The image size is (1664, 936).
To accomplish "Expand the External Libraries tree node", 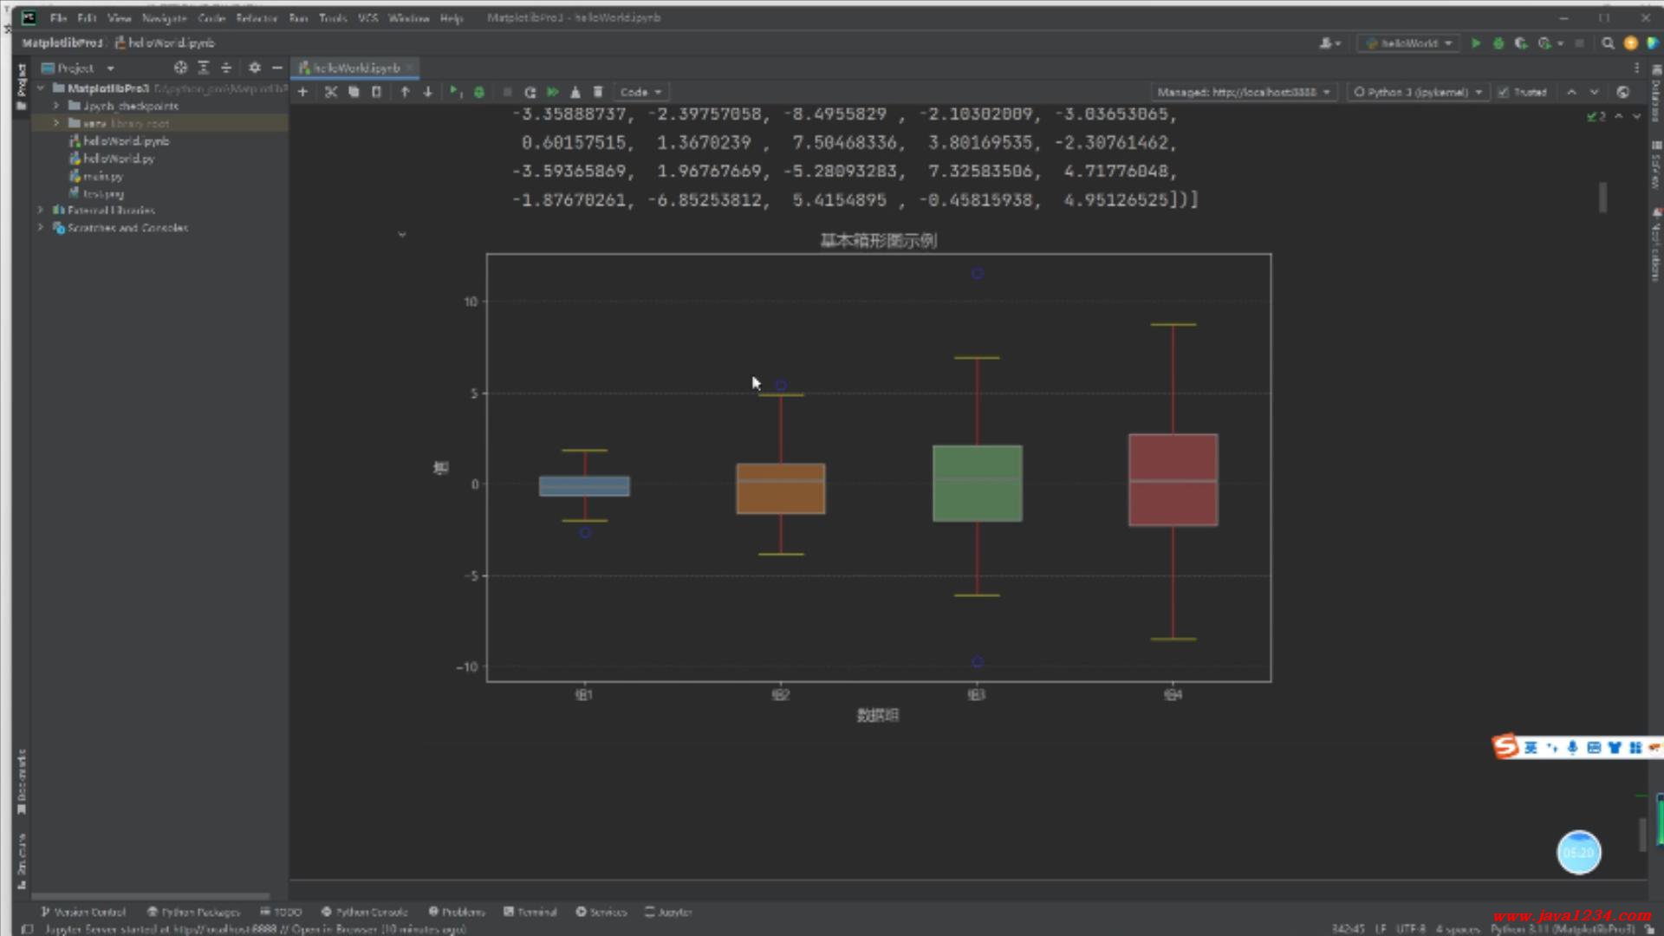I will [40, 210].
